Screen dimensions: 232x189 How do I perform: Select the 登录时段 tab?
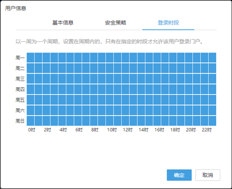(x=168, y=23)
